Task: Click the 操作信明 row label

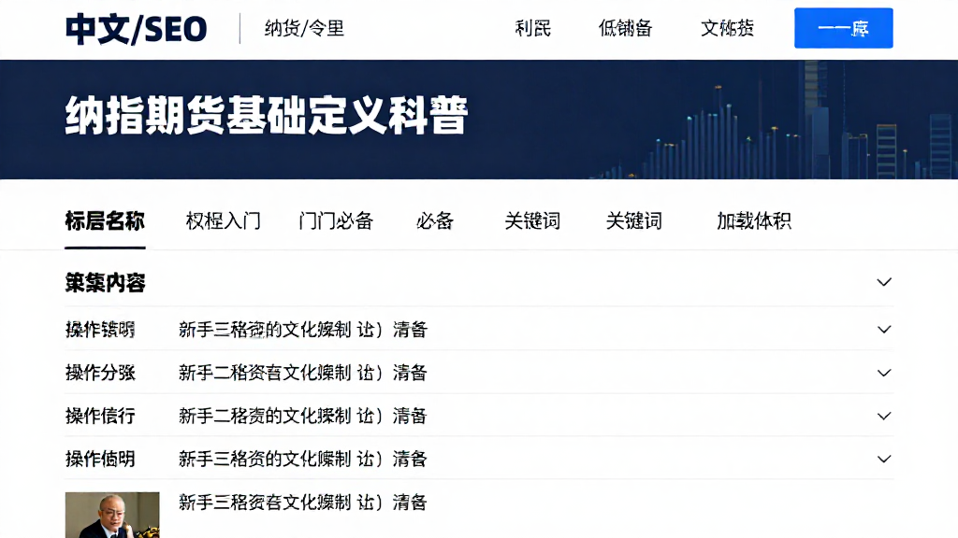Action: click(x=100, y=459)
